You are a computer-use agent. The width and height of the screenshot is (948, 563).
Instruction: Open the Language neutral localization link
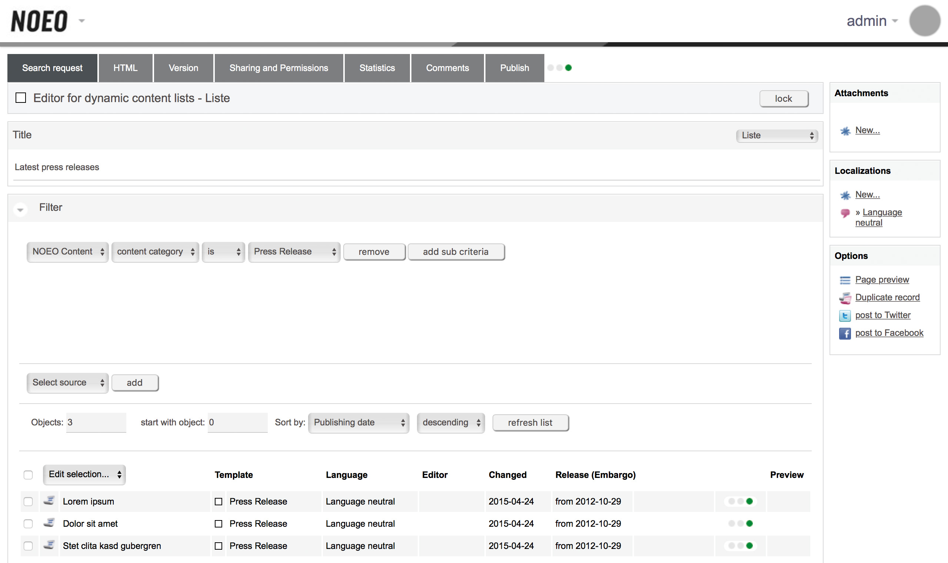(878, 218)
